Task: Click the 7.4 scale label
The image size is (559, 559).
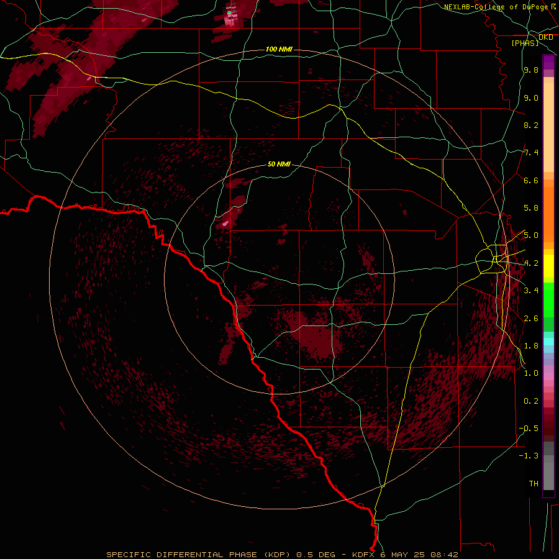Action: (531, 153)
